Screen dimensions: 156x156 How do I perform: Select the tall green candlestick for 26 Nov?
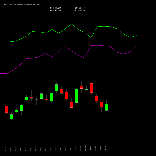tap(76, 95)
